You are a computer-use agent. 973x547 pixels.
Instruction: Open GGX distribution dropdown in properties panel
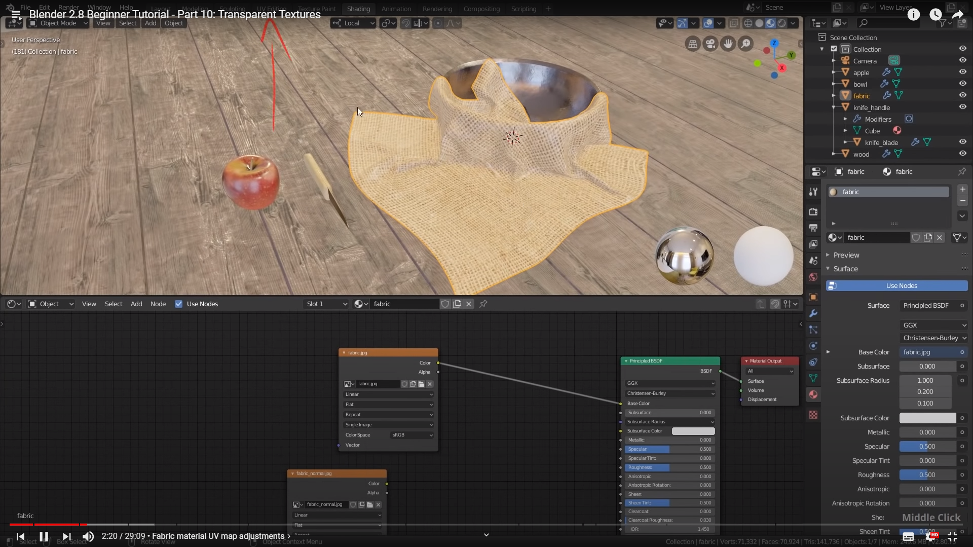(933, 325)
